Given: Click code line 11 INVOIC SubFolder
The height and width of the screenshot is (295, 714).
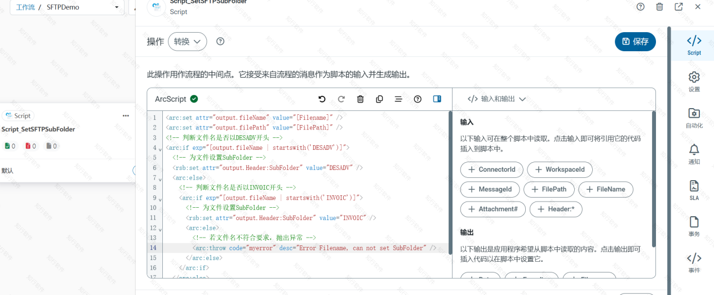Looking at the screenshot, I should point(281,218).
